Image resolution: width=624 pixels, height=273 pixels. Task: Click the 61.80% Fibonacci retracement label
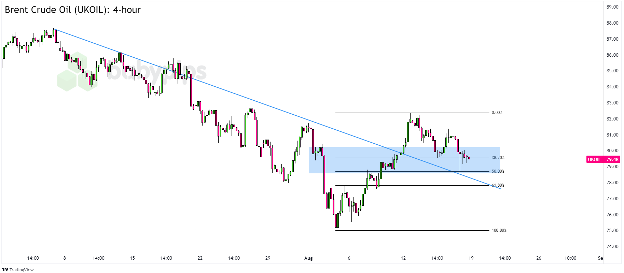tap(498, 185)
